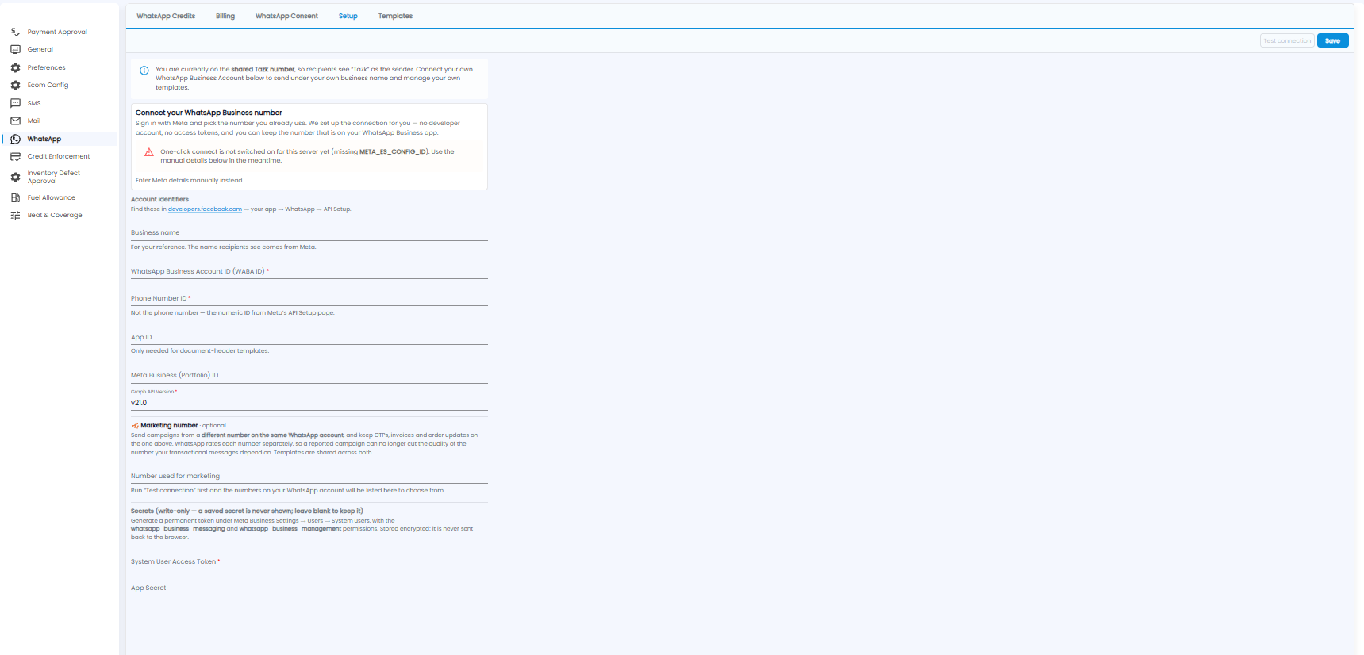The height and width of the screenshot is (655, 1364).
Task: Open the SMS settings message icon
Action: pos(15,103)
